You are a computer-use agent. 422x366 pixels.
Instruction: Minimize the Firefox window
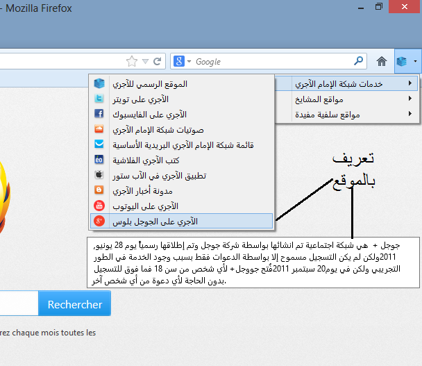[x=361, y=8]
